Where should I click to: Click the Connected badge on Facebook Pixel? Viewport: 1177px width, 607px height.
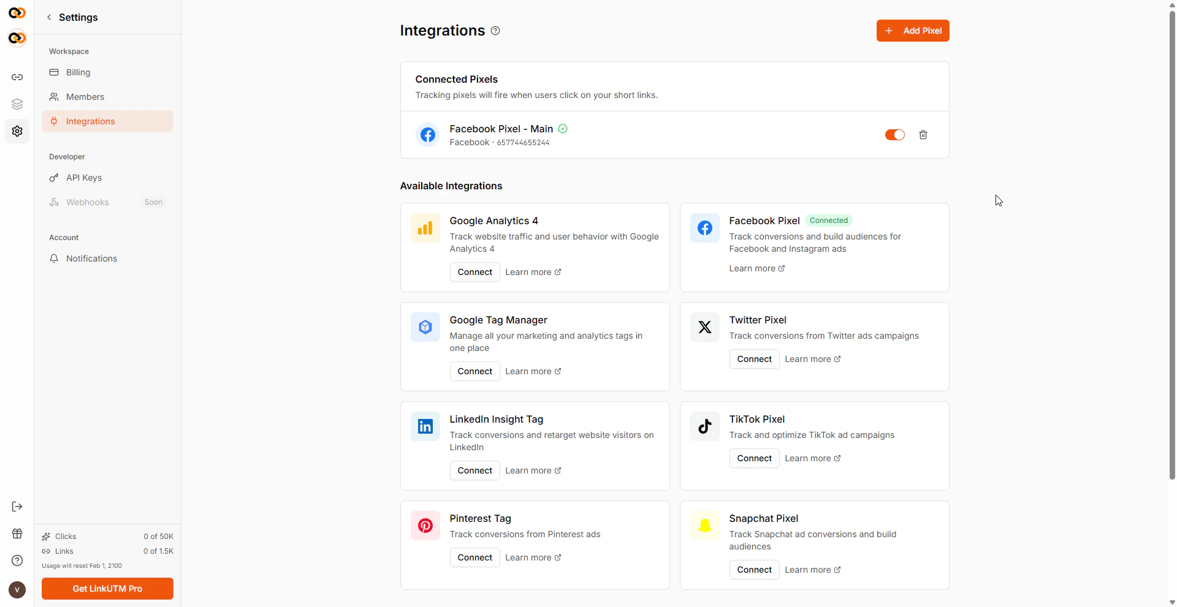[x=829, y=221]
